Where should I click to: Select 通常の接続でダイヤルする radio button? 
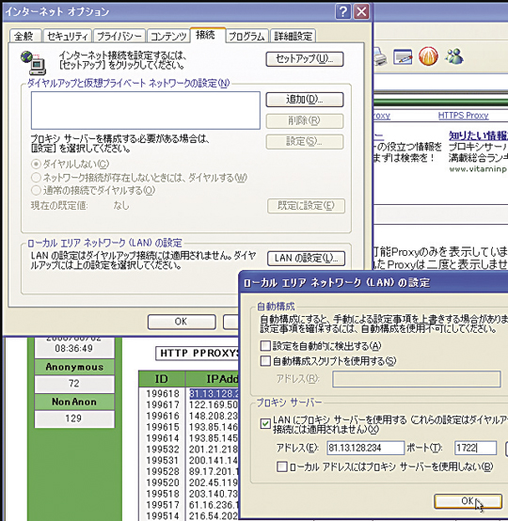(x=36, y=191)
